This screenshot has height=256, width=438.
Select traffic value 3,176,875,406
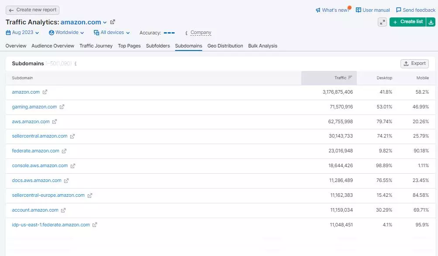coord(338,92)
